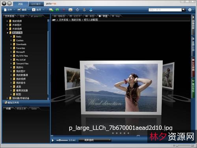The height and width of the screenshot is (148, 197).
Task: Open the red vertical side panel tab
Action: point(193,67)
